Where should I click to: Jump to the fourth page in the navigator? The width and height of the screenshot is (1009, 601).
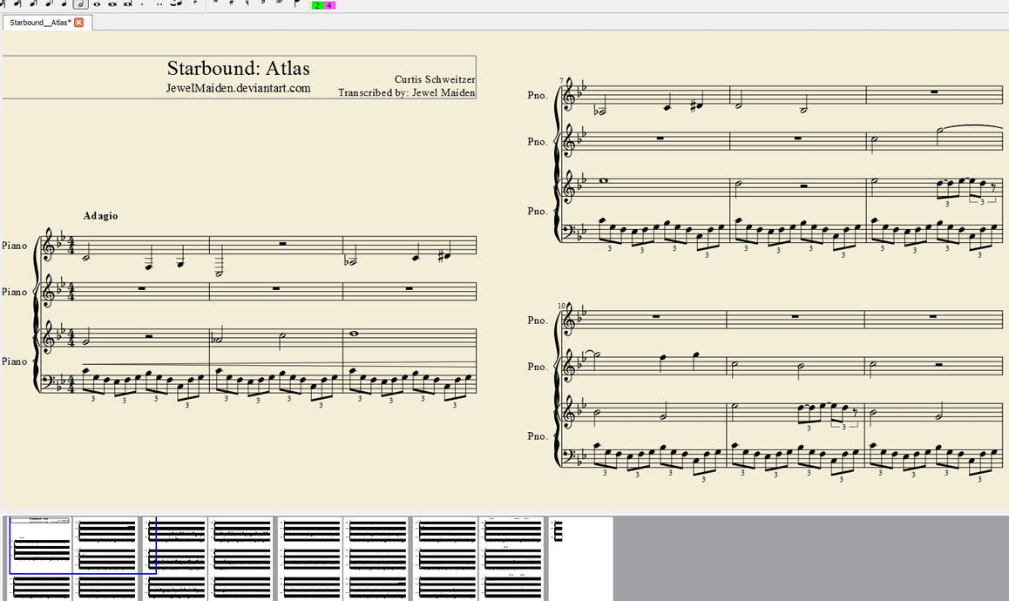pos(240,558)
